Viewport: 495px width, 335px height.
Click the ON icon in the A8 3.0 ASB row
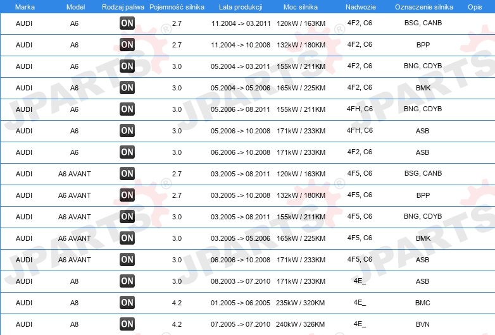click(x=127, y=281)
